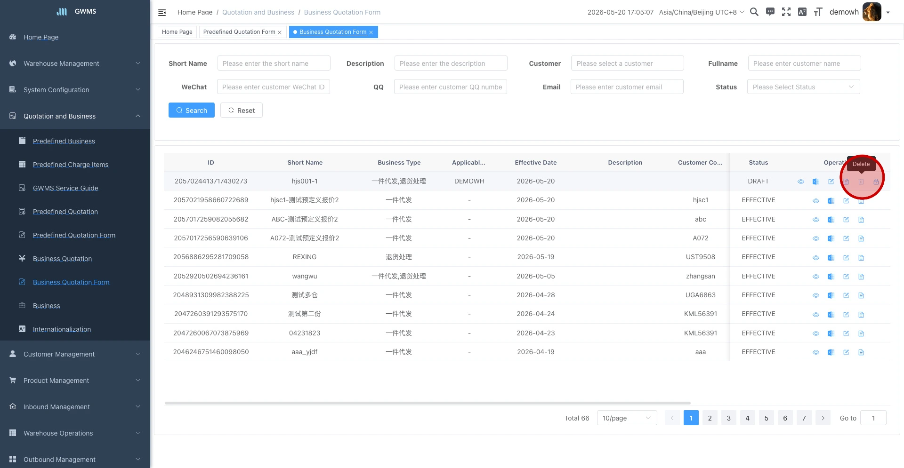Export the zhangsan row to Excel

click(x=831, y=277)
